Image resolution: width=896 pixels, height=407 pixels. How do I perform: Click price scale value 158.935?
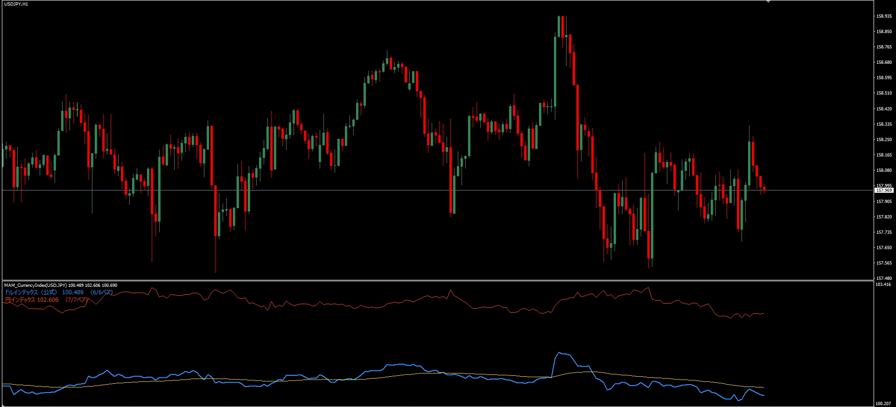point(884,16)
